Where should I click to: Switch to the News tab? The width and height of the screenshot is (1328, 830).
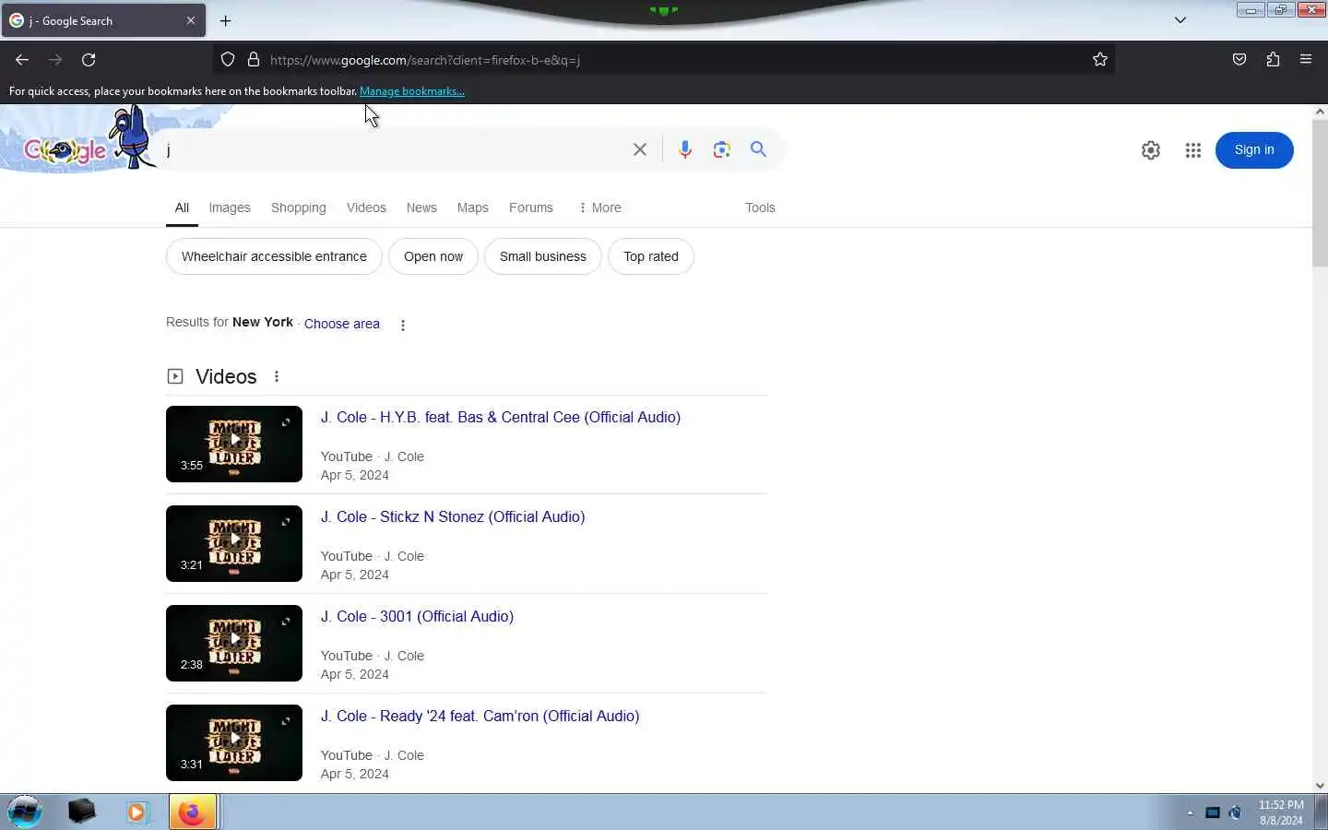[x=421, y=207]
